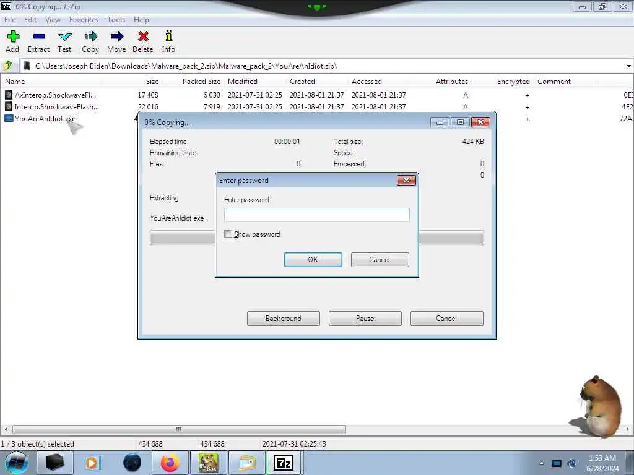The width and height of the screenshot is (634, 475).
Task: Click the up-folder arrow icon beside address bar
Action: 8,66
